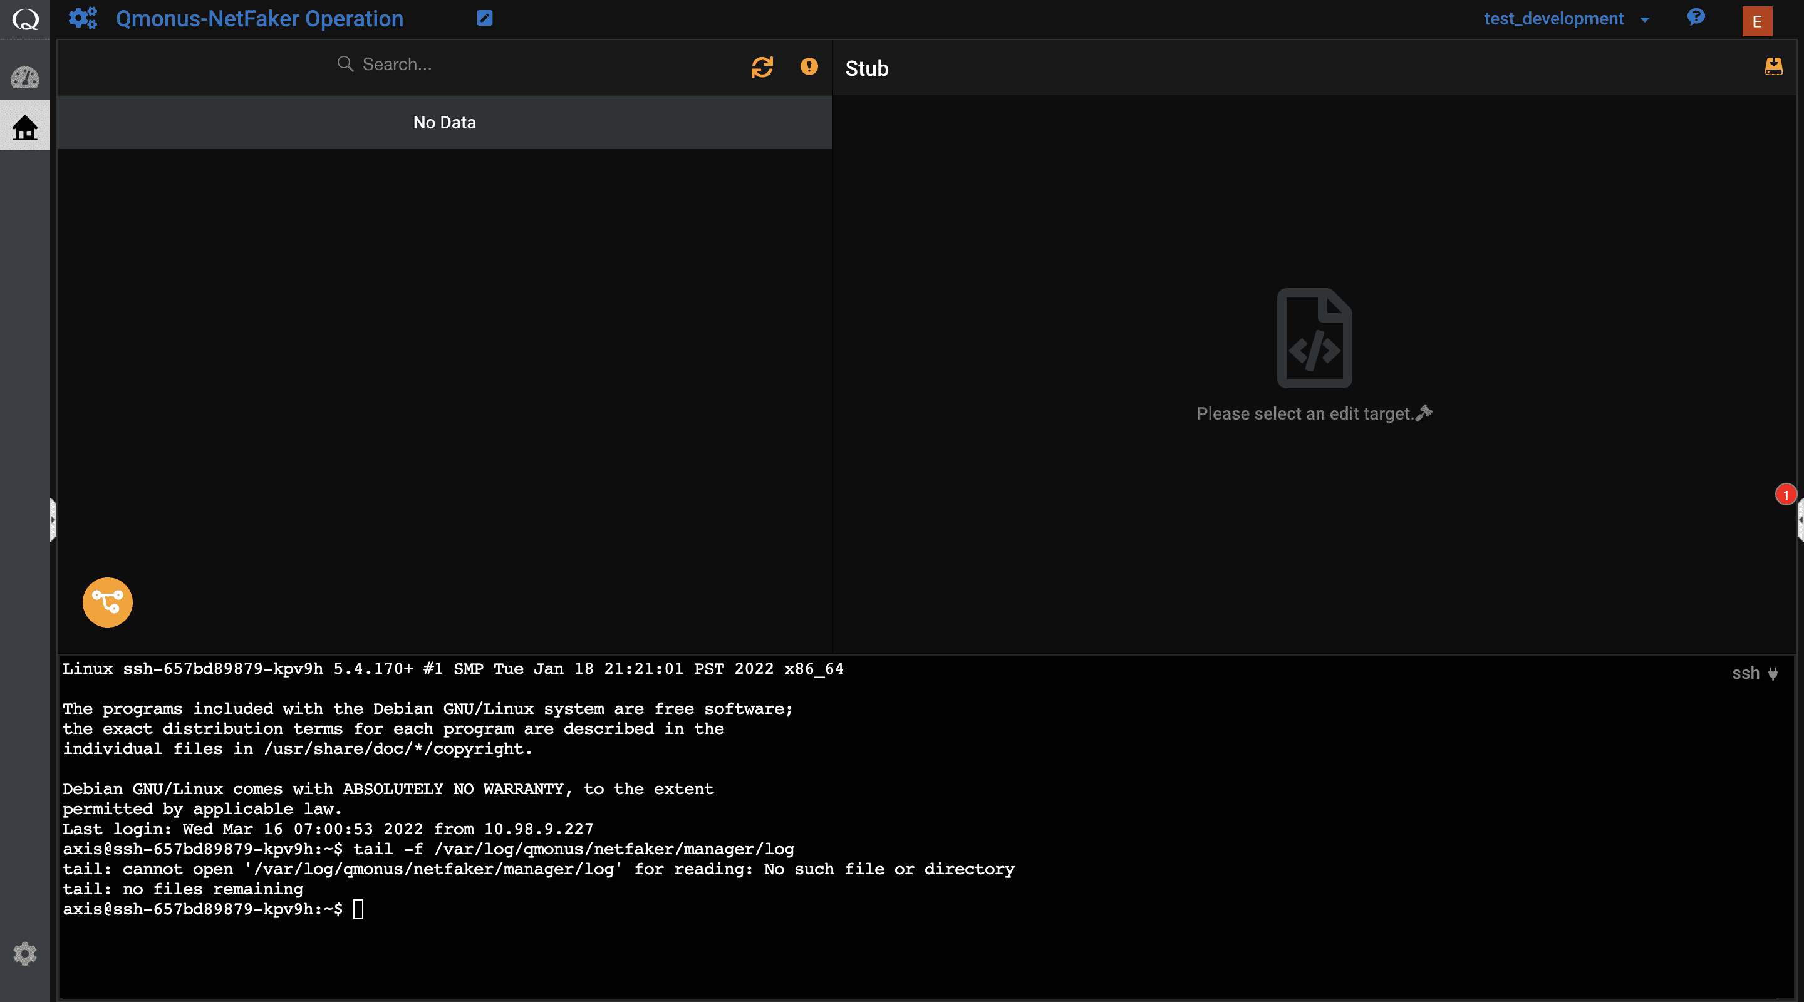Select the home sidebar icon
This screenshot has width=1804, height=1002.
pos(25,127)
